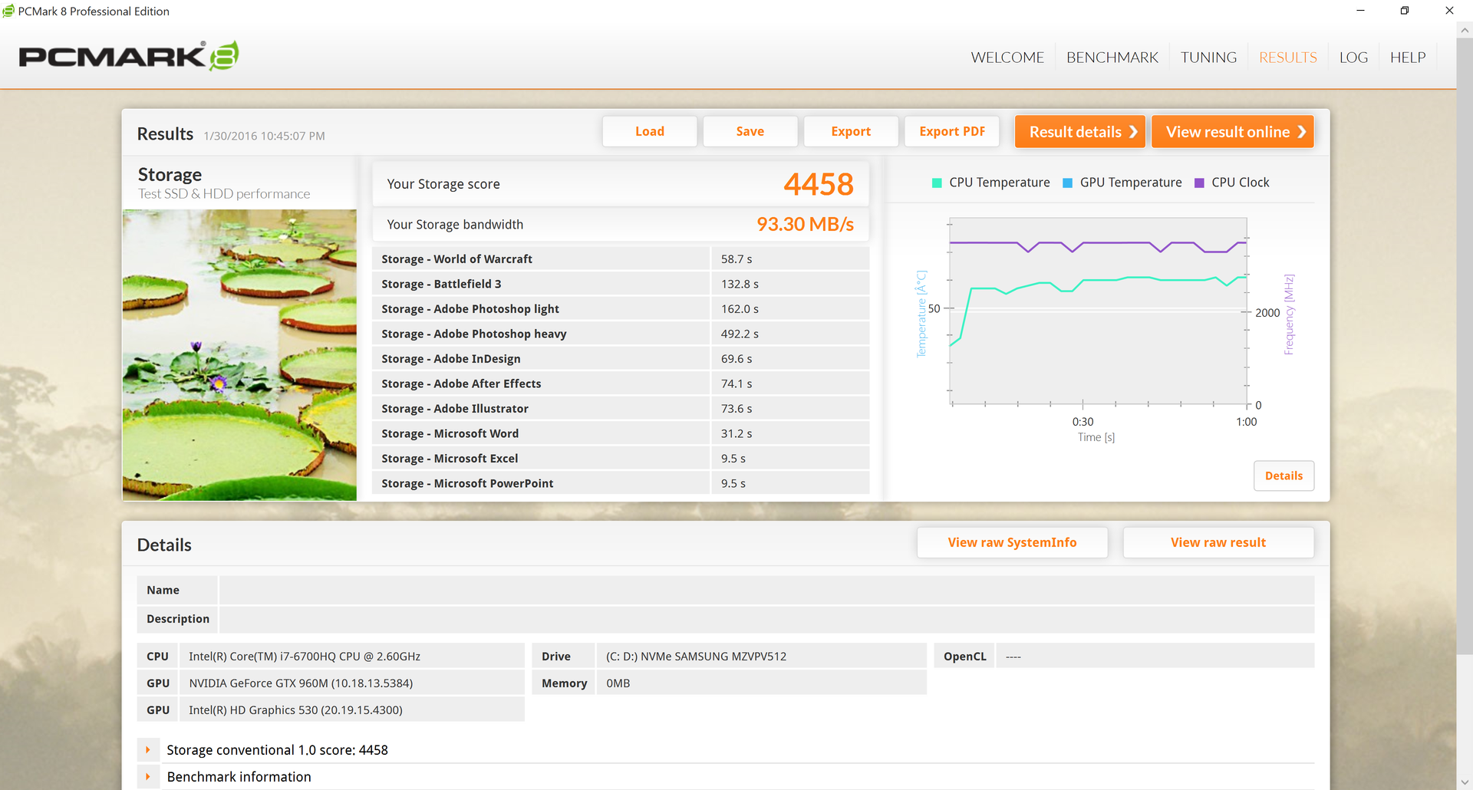Open Result details
Screen dimensions: 1473x790
click(x=1080, y=131)
